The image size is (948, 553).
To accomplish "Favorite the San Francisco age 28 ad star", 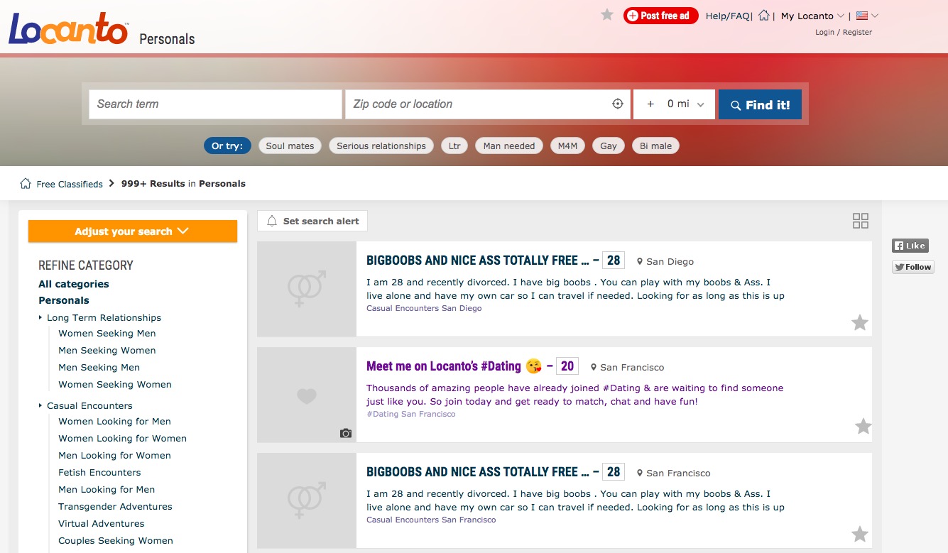I will click(x=860, y=535).
